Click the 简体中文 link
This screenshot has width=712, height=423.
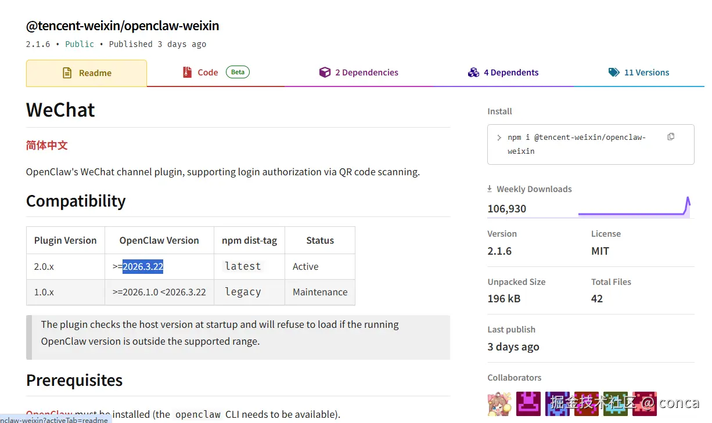47,145
